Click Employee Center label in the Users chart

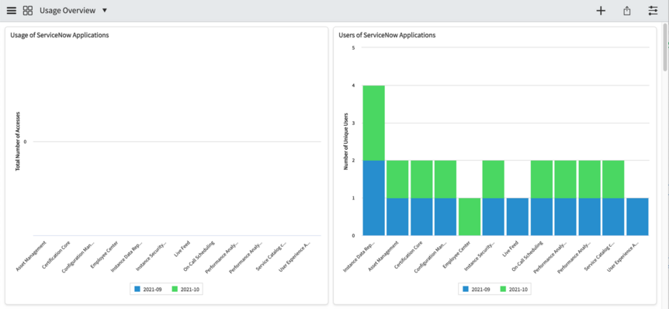[456, 255]
